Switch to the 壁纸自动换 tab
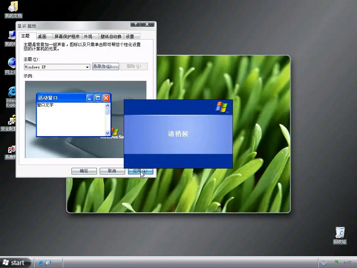Screen dimensions: 357x268 (111, 36)
